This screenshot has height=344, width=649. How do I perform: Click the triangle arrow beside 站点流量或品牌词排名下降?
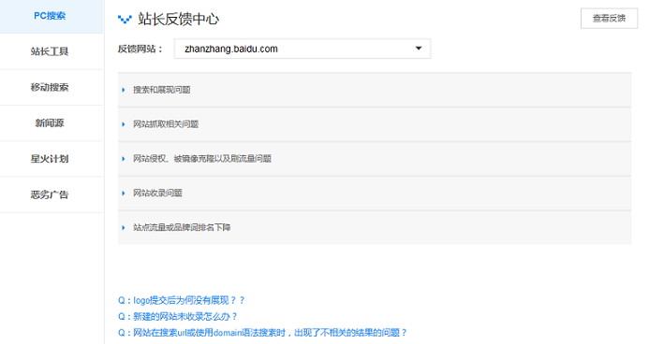(x=124, y=227)
